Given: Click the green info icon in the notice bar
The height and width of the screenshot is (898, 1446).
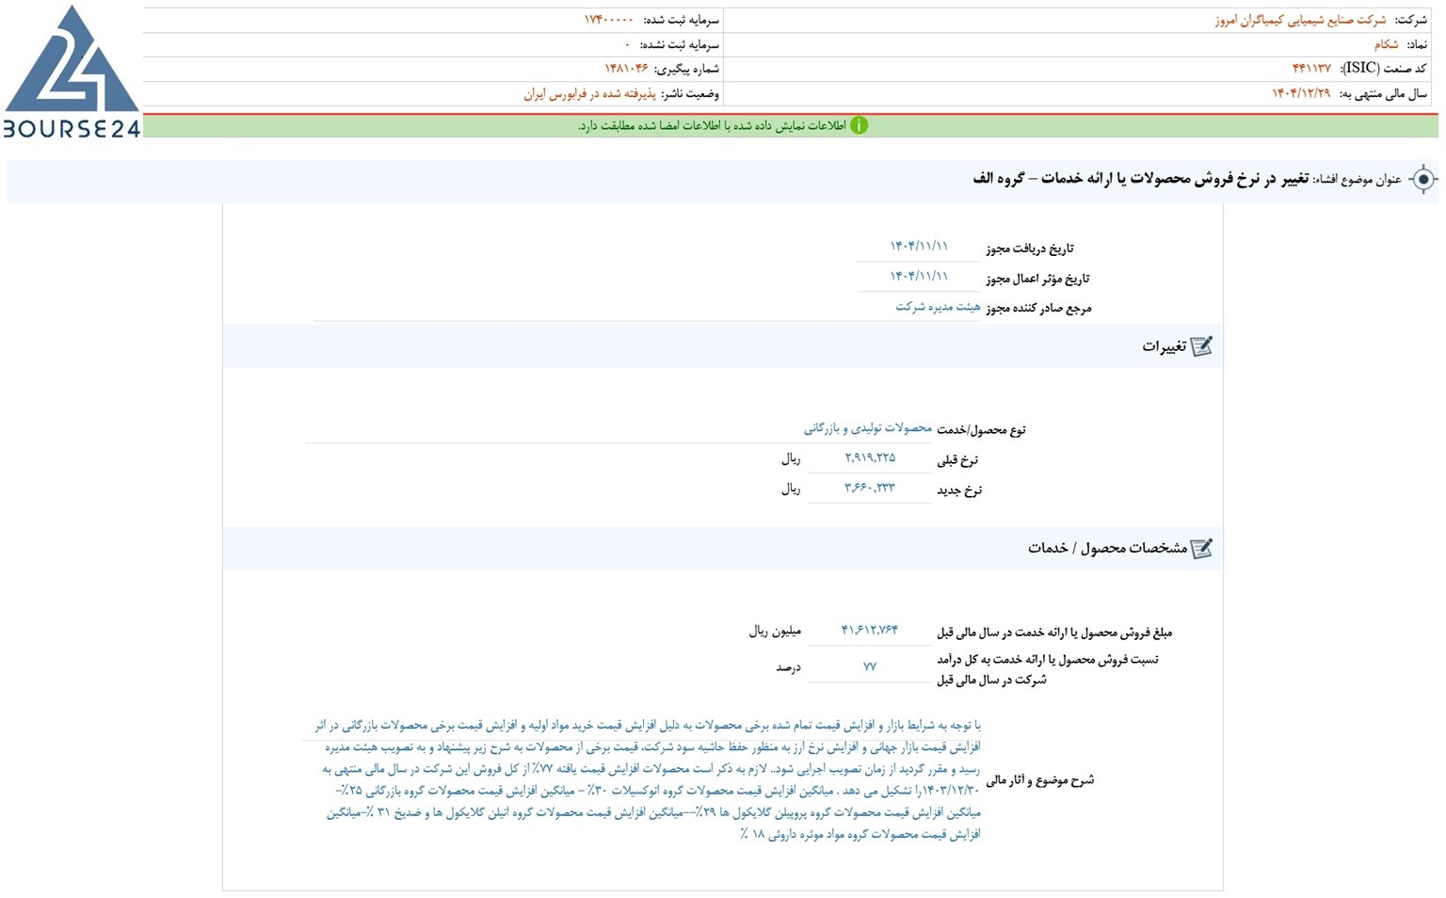Looking at the screenshot, I should click(x=859, y=125).
